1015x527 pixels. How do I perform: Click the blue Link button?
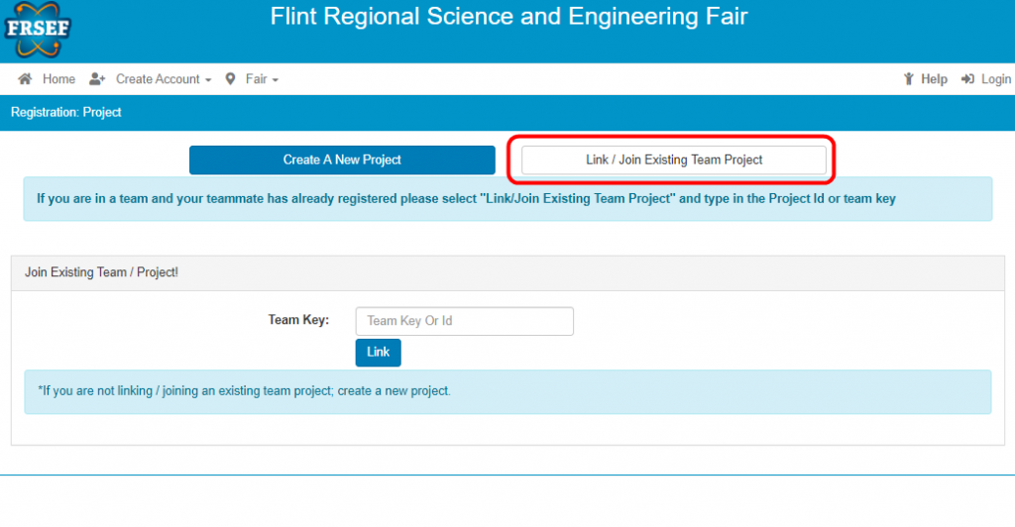[378, 353]
